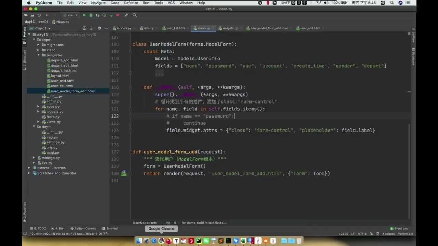This screenshot has width=438, height=246.
Task: Open Safari from the Dock
Action: pos(154,241)
